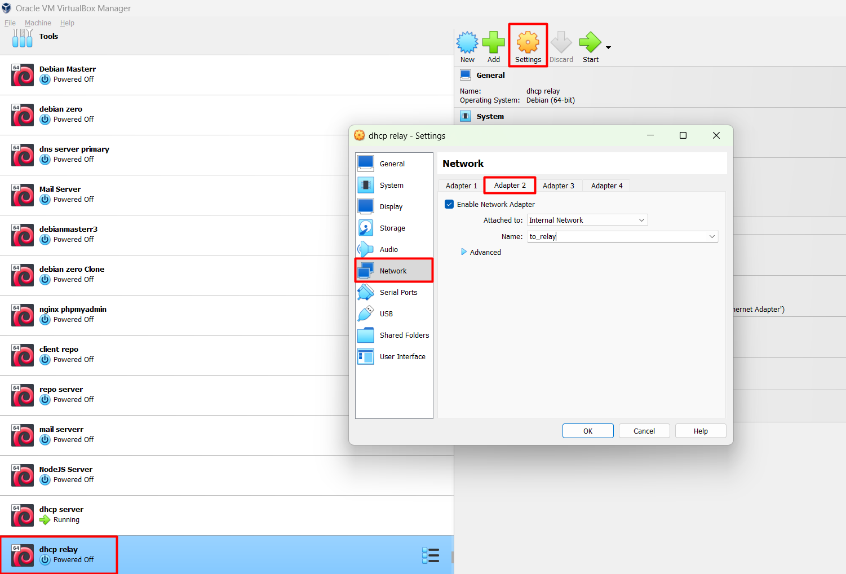Image resolution: width=846 pixels, height=574 pixels.
Task: Select the Storage disk icon in Settings
Action: click(x=366, y=228)
